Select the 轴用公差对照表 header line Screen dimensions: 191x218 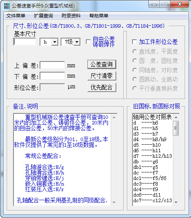coord(153,117)
